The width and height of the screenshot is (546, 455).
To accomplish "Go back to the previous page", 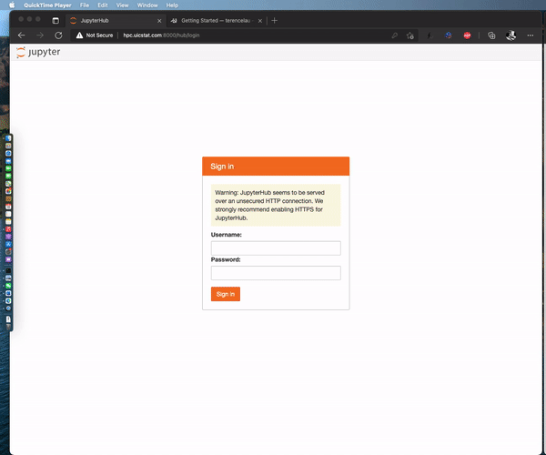I will pyautogui.click(x=22, y=35).
